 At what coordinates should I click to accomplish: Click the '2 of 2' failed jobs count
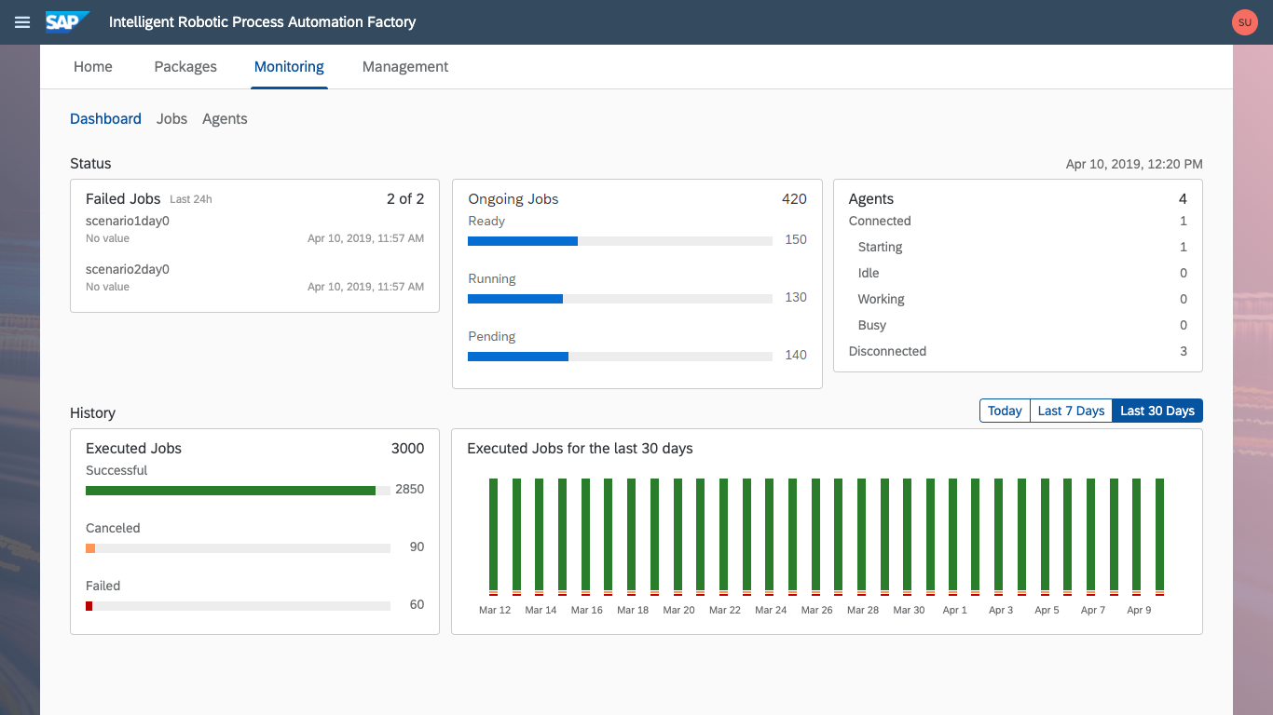(x=405, y=199)
